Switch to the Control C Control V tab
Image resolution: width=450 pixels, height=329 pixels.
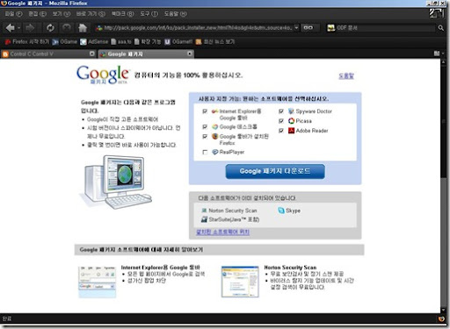48,54
